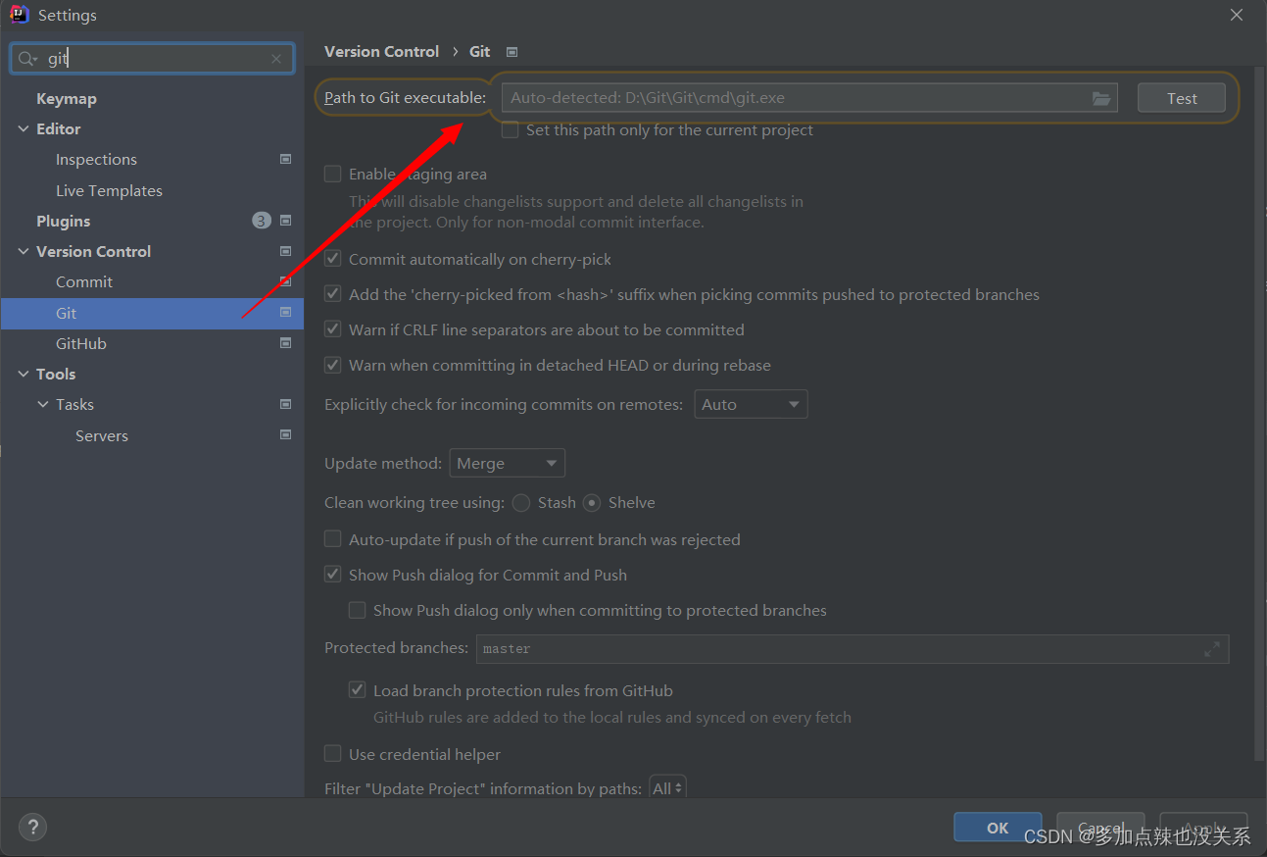This screenshot has height=857, width=1267.
Task: Collapse the Editor tree node
Action: coord(24,128)
